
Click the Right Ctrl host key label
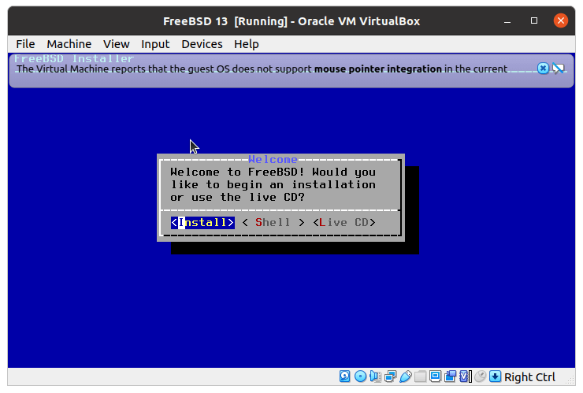529,377
